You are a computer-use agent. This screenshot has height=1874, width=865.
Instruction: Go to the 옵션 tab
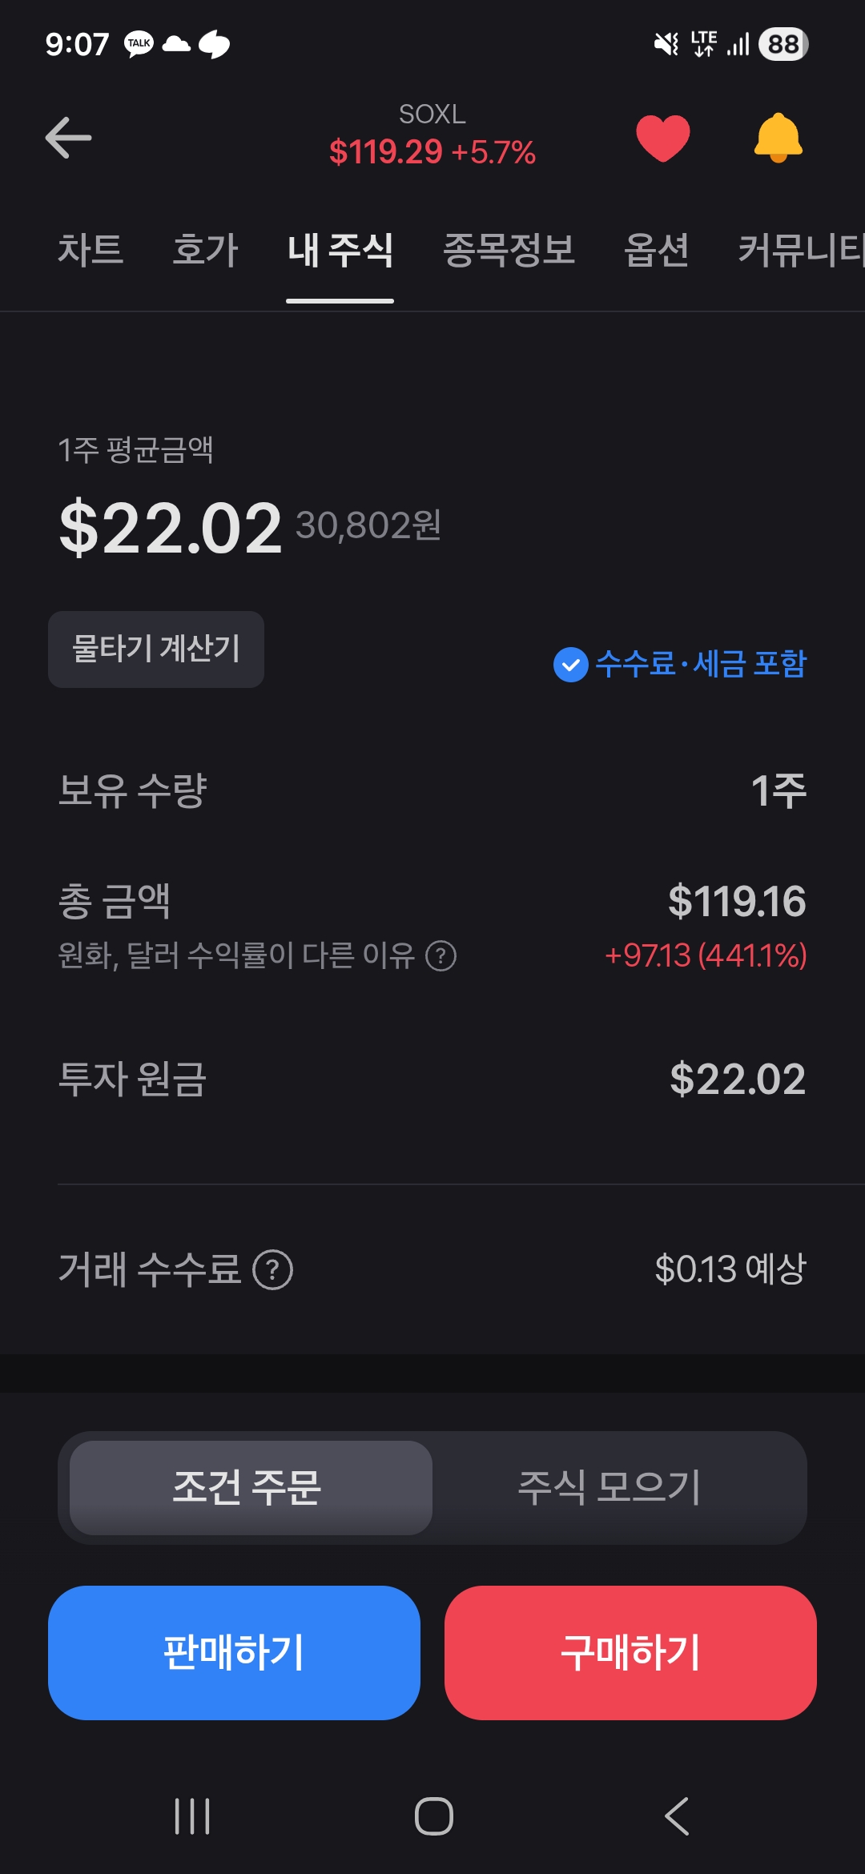[x=656, y=250]
